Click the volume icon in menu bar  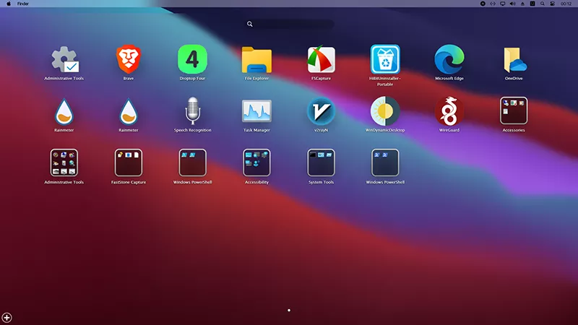point(512,4)
